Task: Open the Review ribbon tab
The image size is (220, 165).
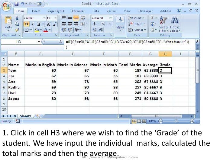Action: [x=112, y=11]
